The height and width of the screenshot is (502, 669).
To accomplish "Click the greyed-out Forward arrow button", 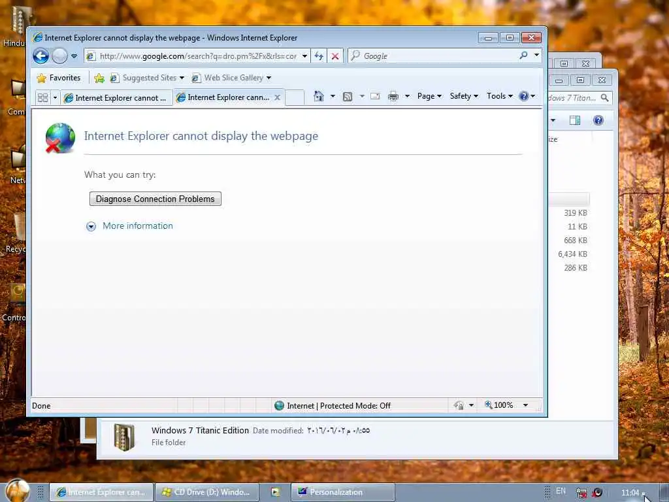I will pyautogui.click(x=59, y=56).
